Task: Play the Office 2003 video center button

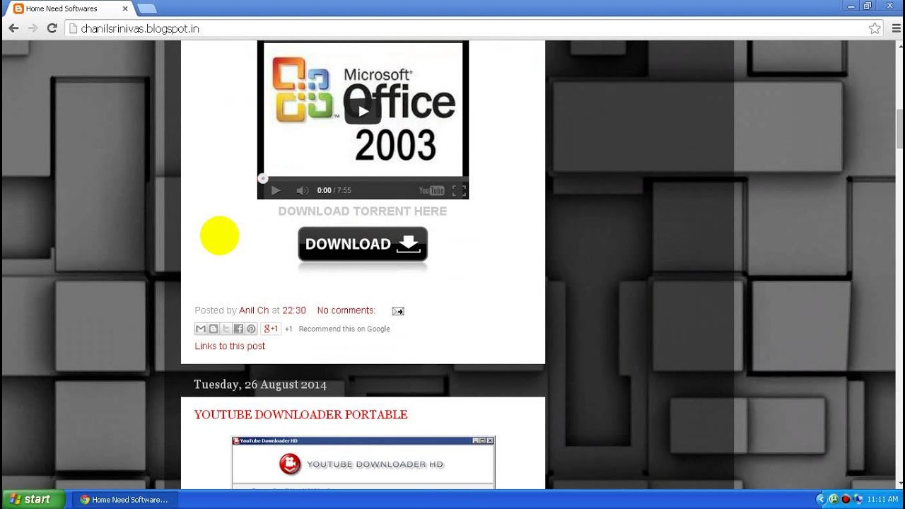Action: coord(363,111)
